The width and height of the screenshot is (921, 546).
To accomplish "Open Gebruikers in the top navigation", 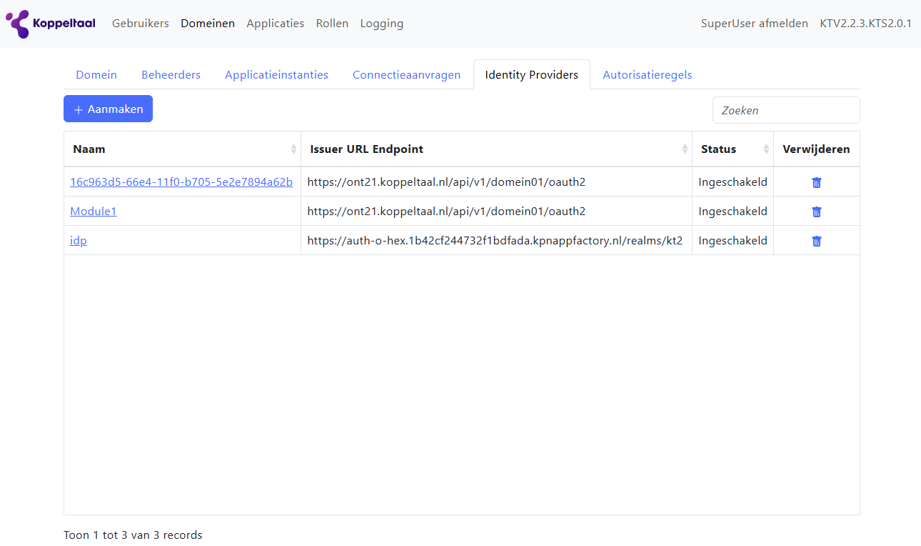I will pos(141,24).
